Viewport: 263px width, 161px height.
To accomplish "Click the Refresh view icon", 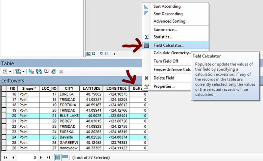I will tap(101, 53).
